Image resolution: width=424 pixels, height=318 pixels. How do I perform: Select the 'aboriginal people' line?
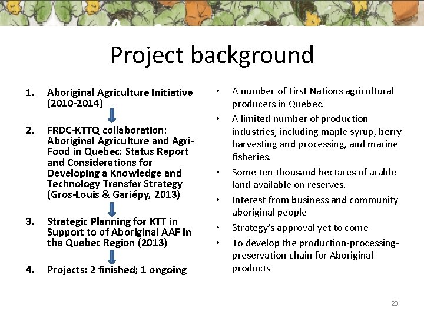click(x=269, y=213)
